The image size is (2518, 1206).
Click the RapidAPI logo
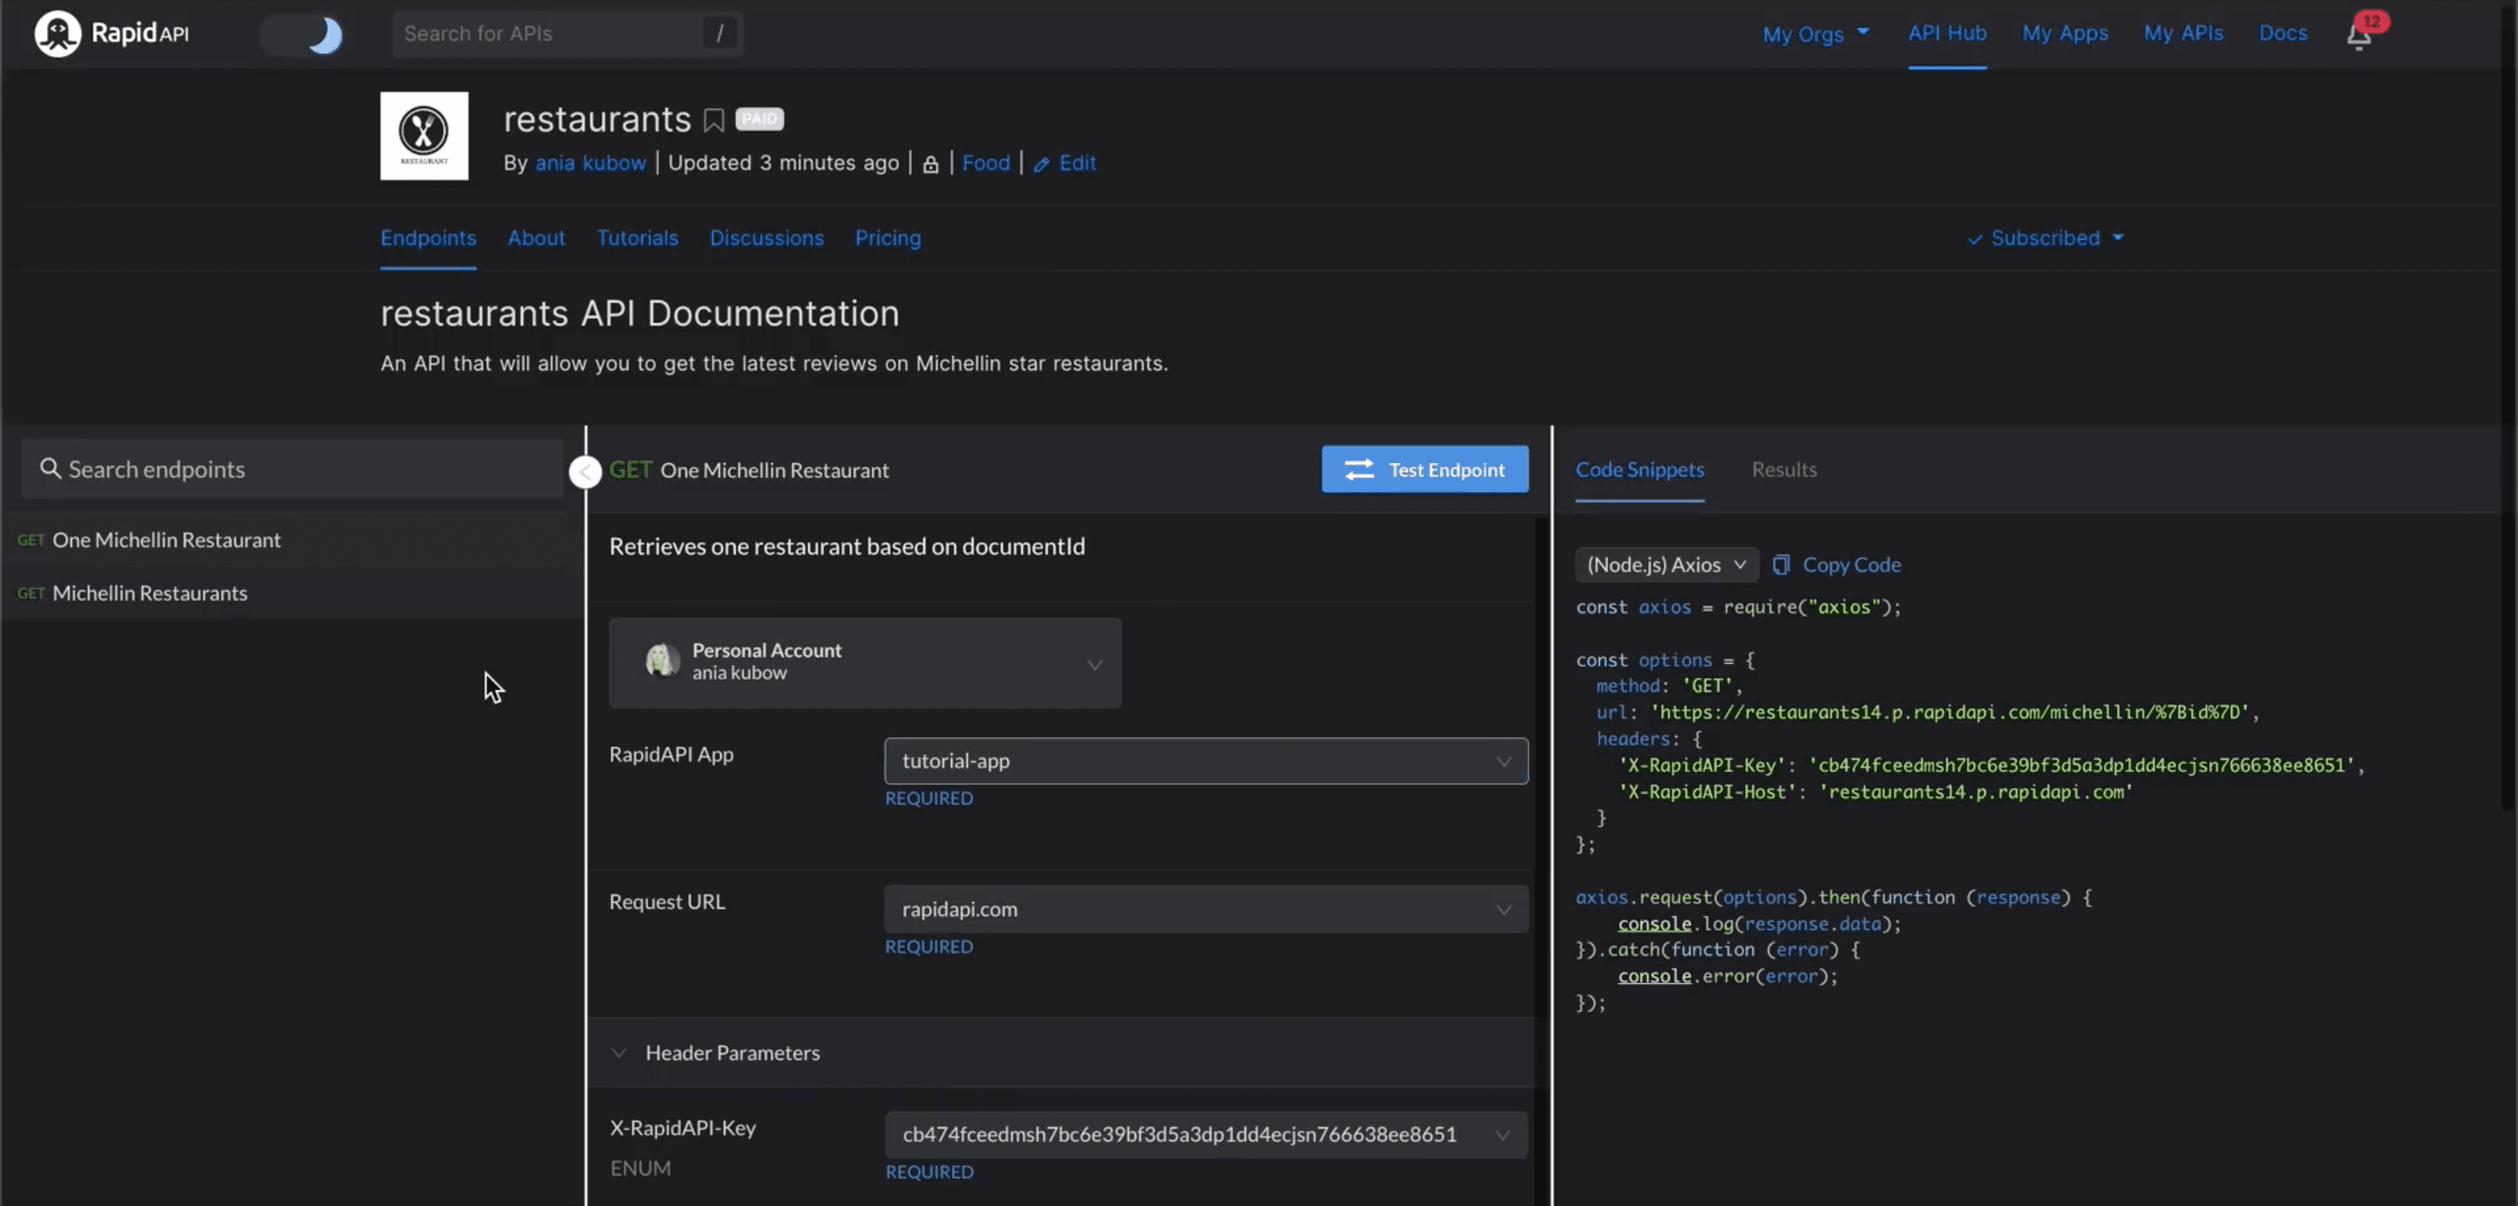[111, 33]
